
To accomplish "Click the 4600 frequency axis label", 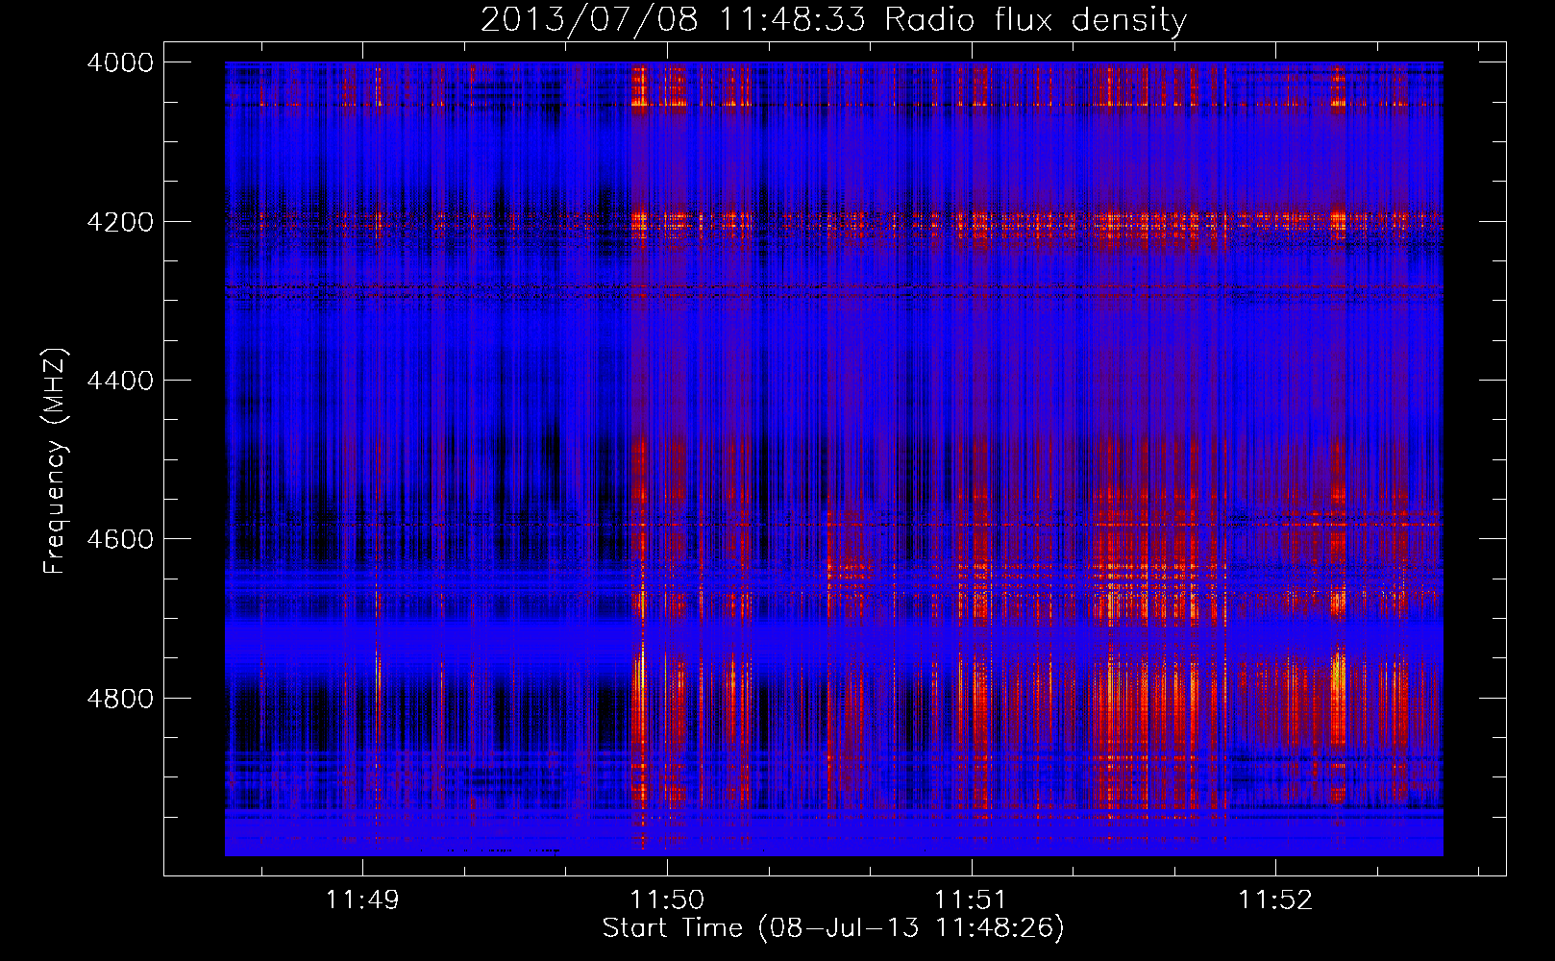I will pyautogui.click(x=120, y=539).
